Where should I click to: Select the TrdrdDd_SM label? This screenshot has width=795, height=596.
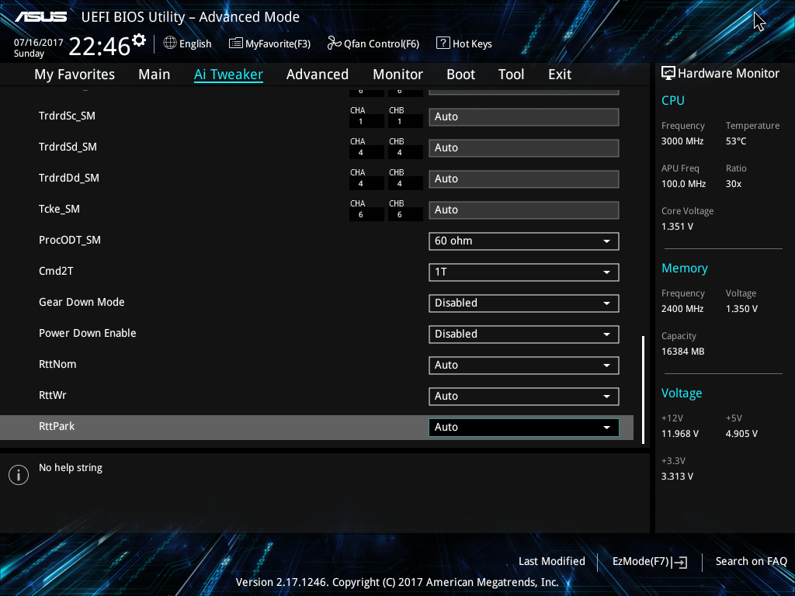[x=69, y=178]
